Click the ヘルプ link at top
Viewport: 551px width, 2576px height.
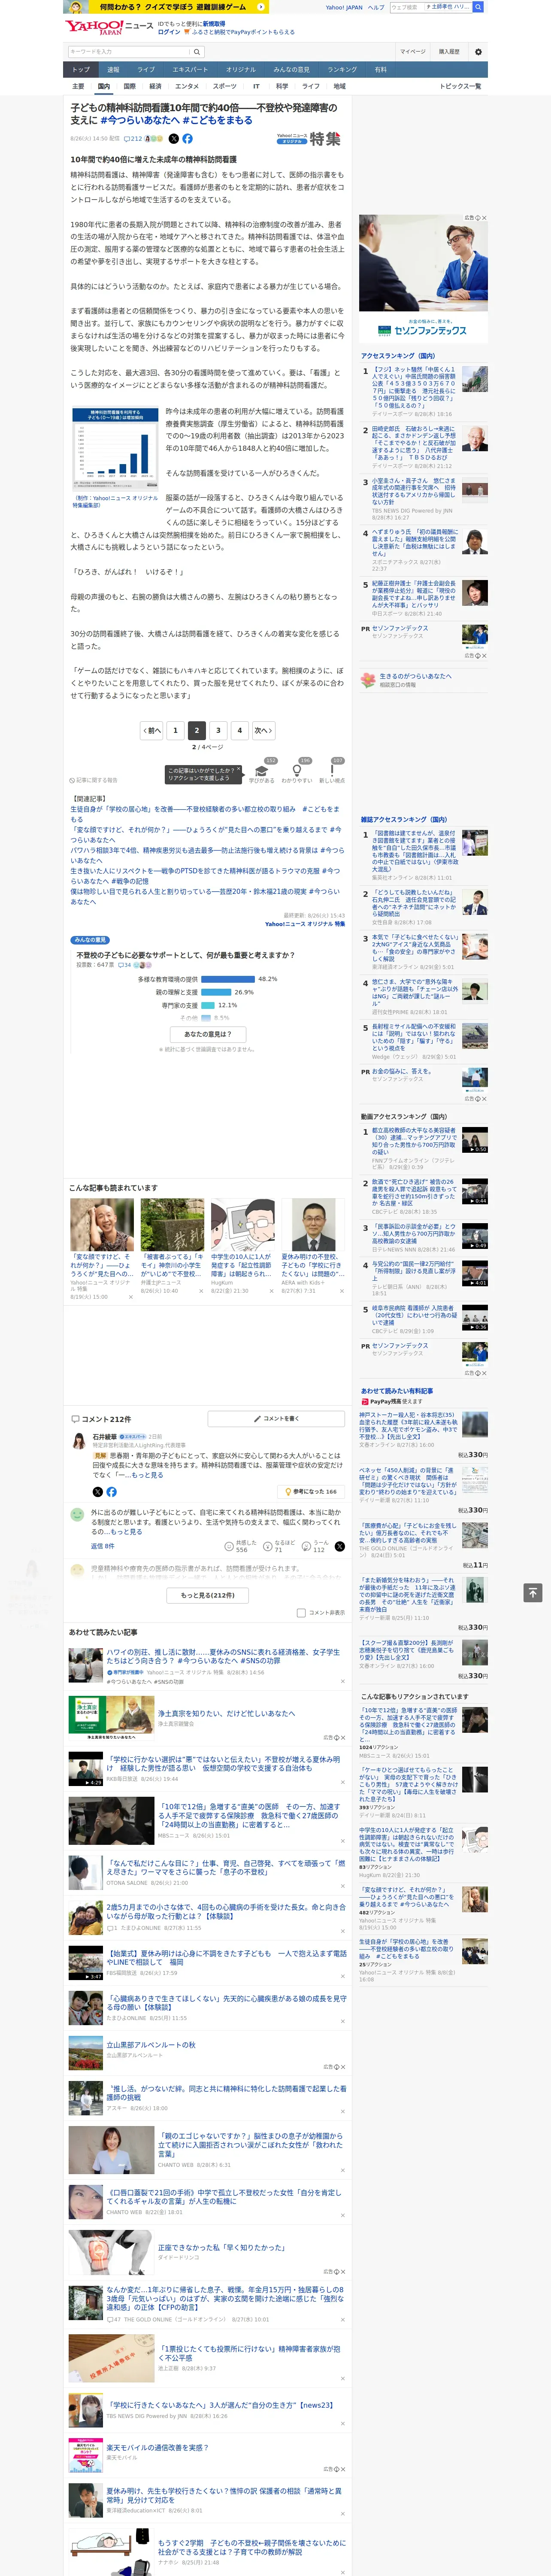coord(375,7)
